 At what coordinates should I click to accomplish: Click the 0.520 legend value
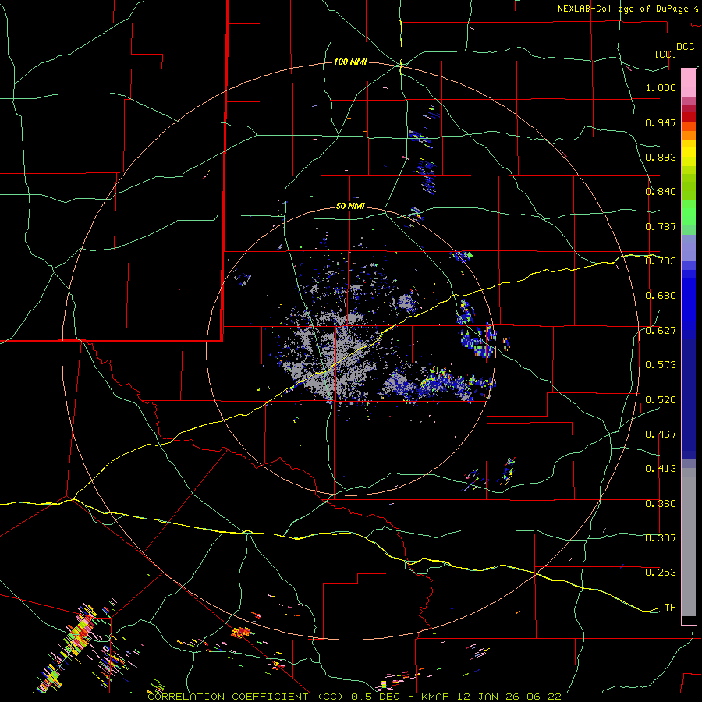click(x=661, y=400)
